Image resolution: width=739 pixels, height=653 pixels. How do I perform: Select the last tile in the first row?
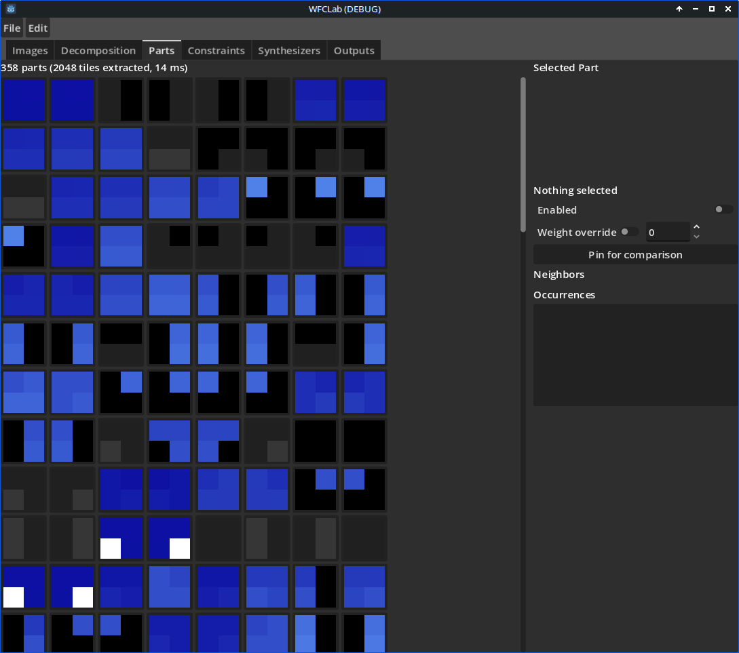[364, 100]
